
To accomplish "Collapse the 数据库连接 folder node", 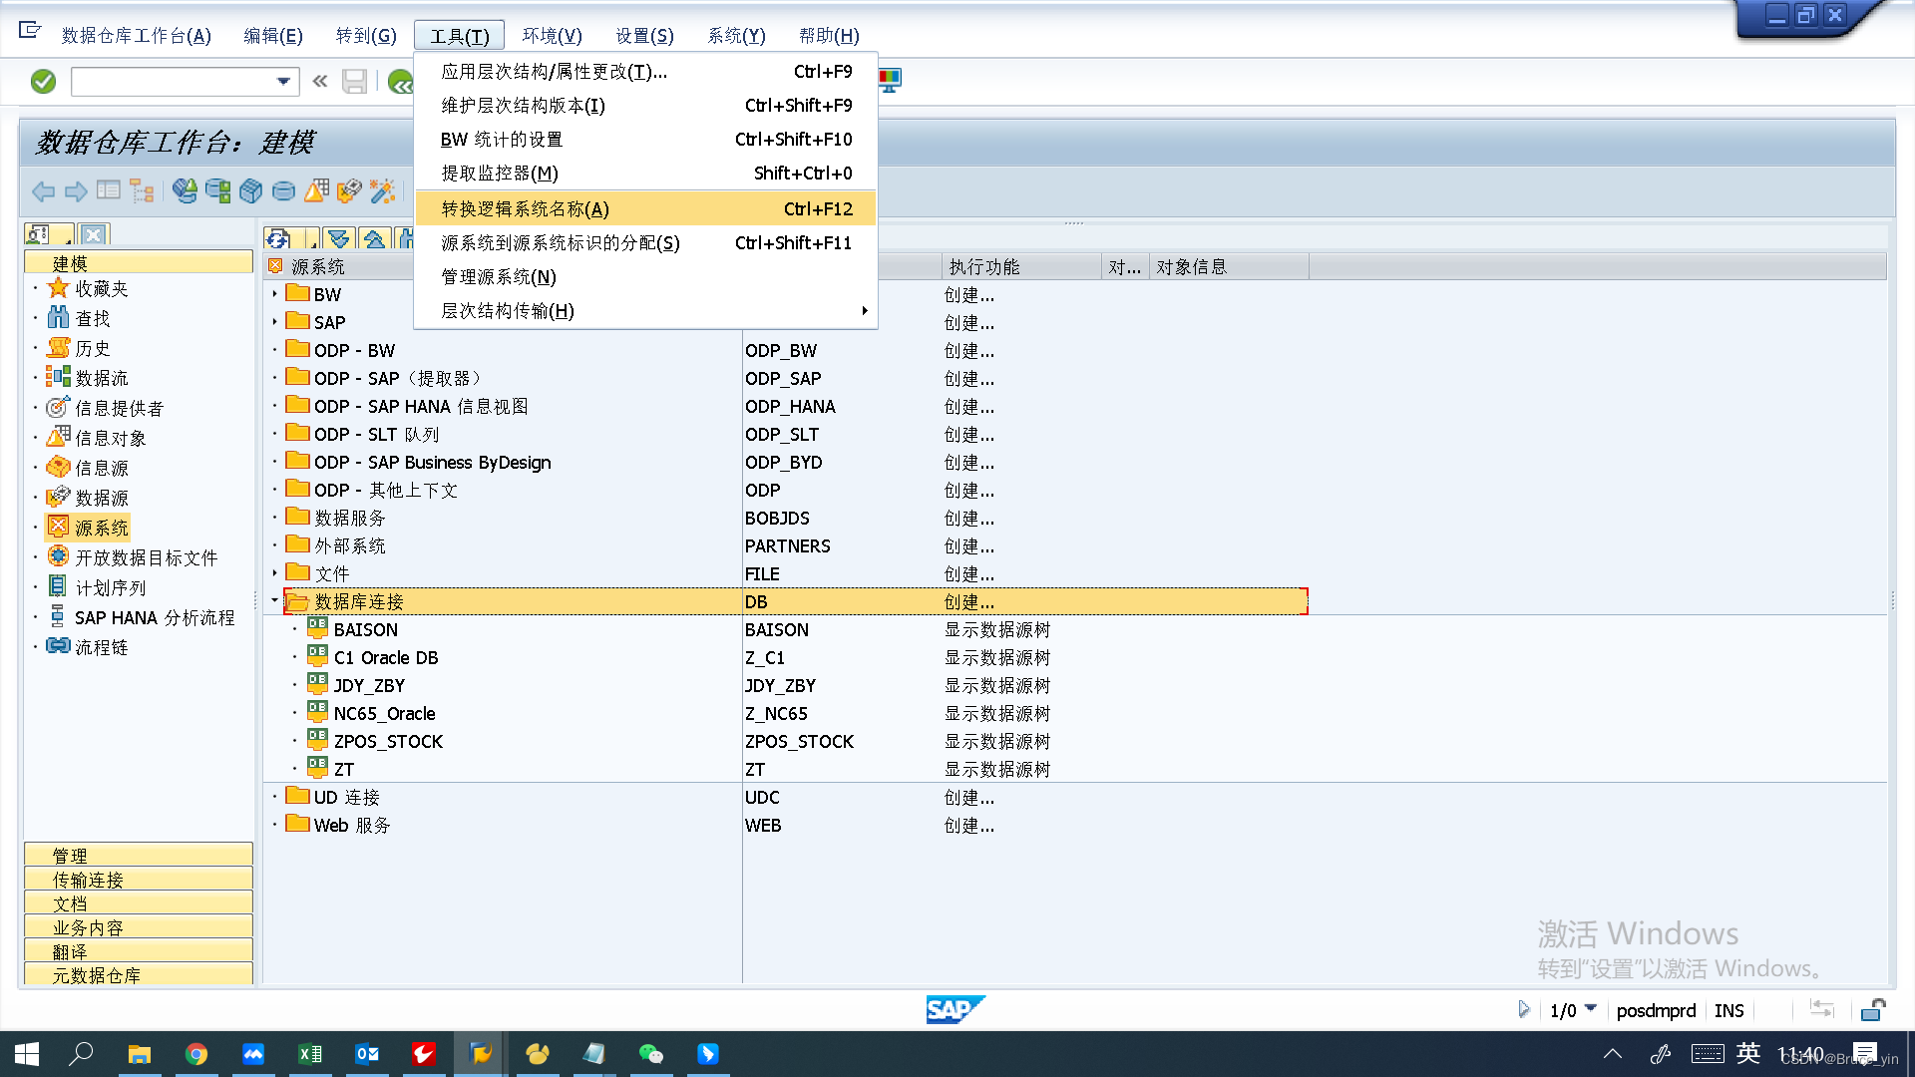I will [x=274, y=601].
